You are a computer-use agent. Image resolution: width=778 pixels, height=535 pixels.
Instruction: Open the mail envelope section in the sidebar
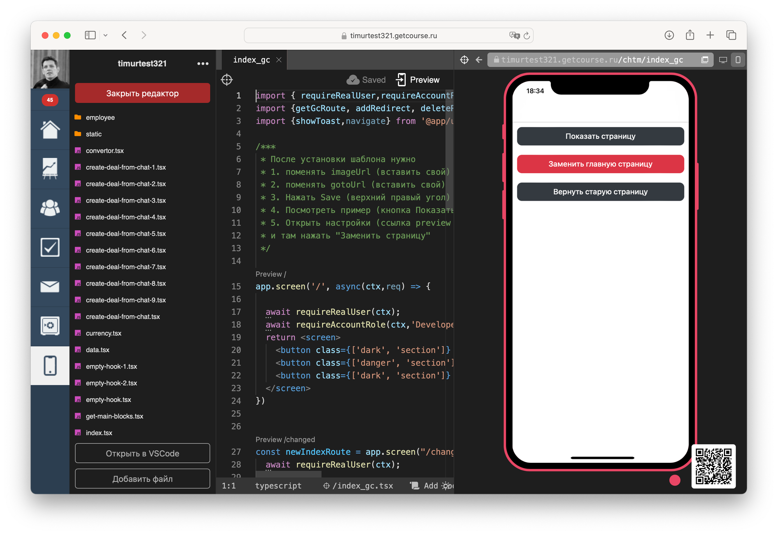50,287
